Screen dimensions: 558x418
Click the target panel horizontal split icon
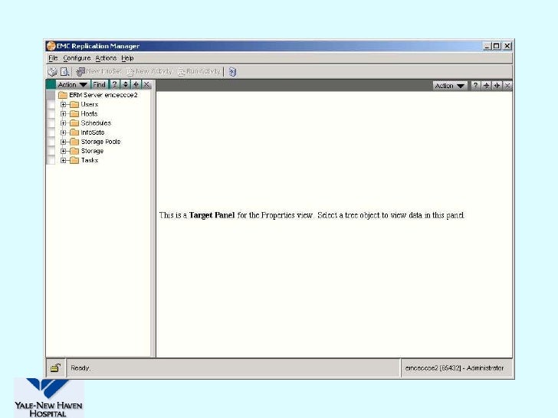point(497,86)
